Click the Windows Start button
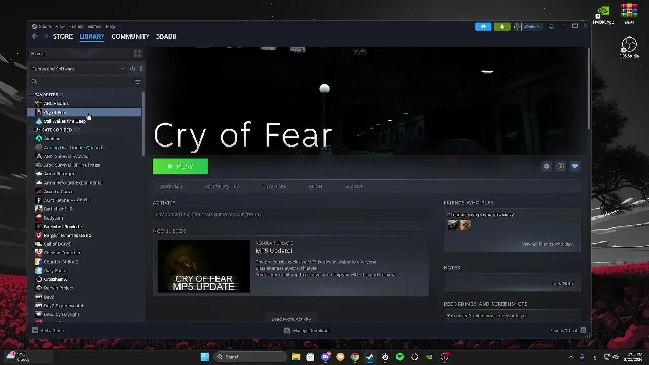The width and height of the screenshot is (649, 365). point(205,357)
